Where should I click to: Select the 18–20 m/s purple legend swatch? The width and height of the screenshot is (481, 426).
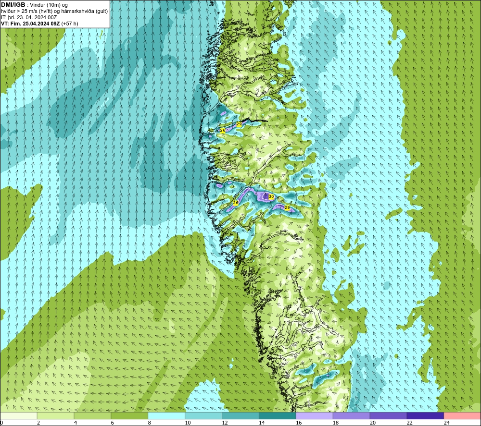click(351, 416)
